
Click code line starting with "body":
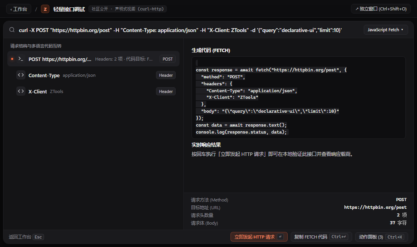coord(270,111)
